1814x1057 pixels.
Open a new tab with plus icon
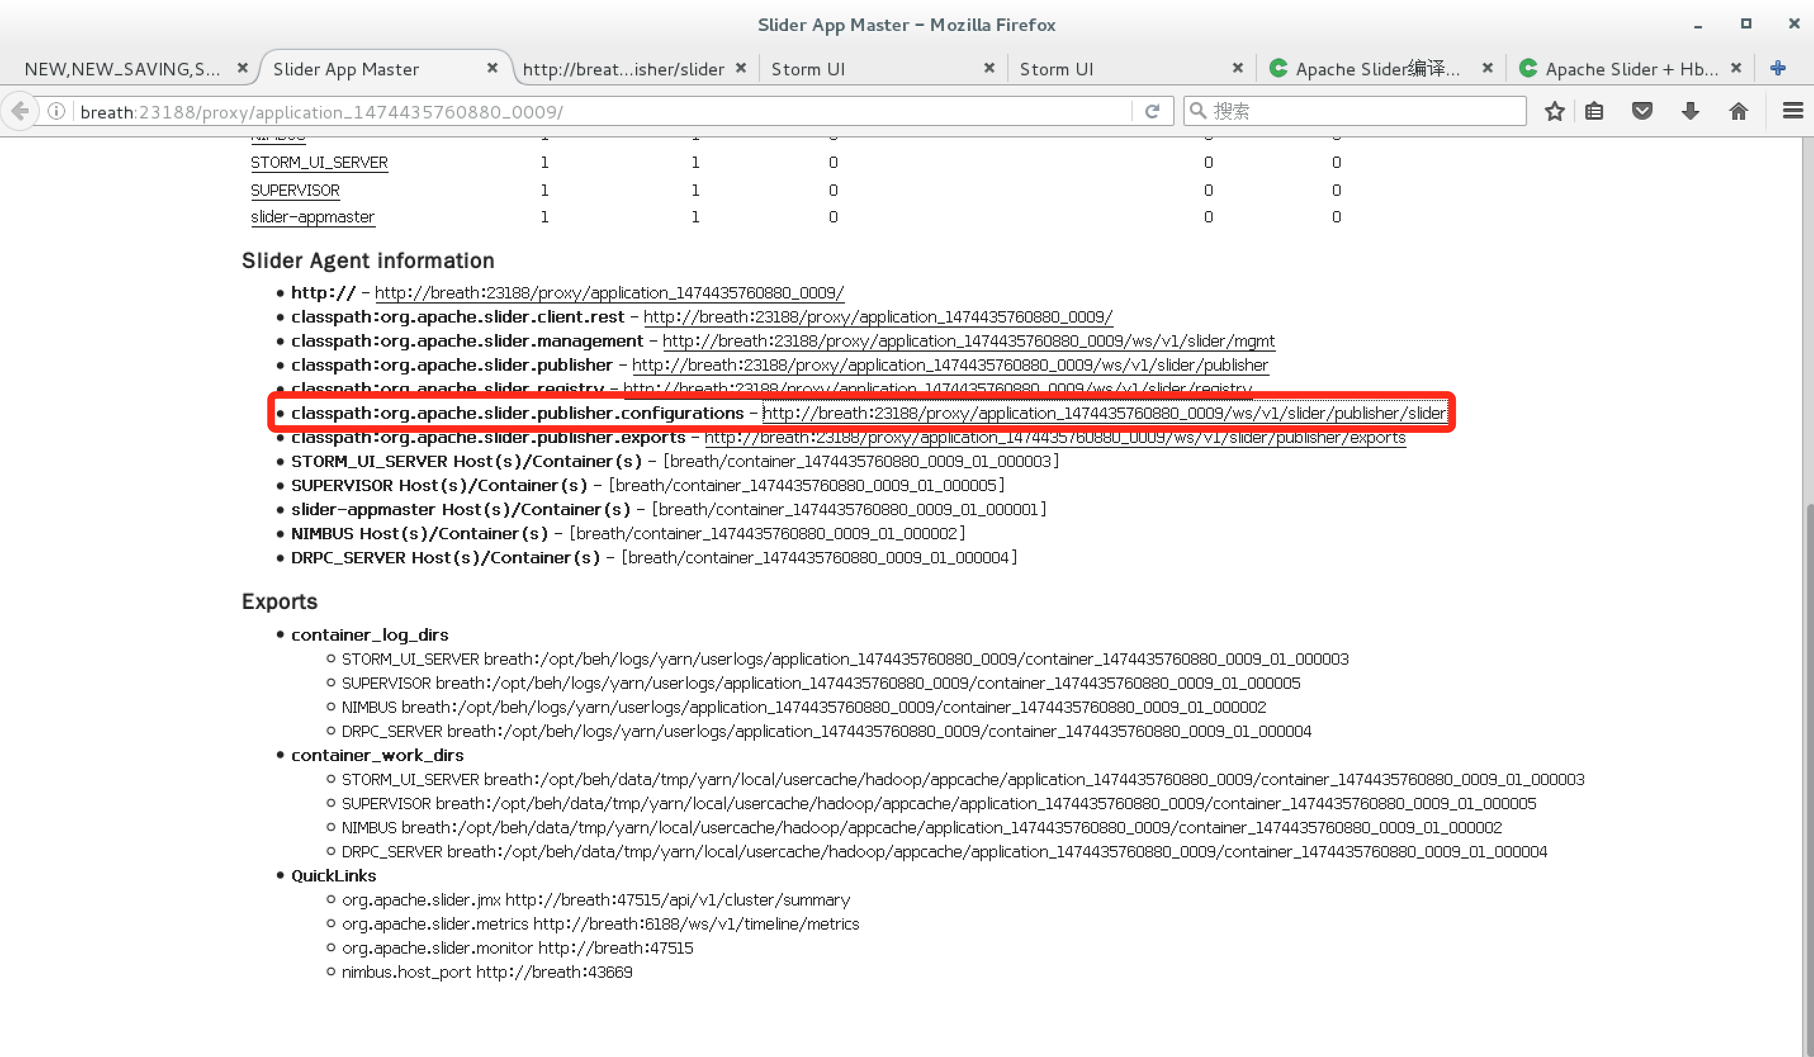(1777, 68)
